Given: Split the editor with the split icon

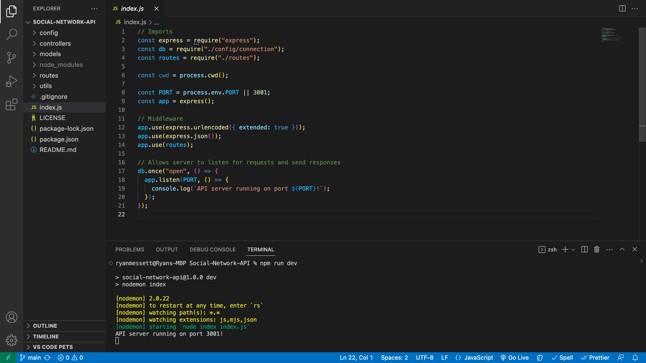Looking at the screenshot, I should click(x=622, y=8).
